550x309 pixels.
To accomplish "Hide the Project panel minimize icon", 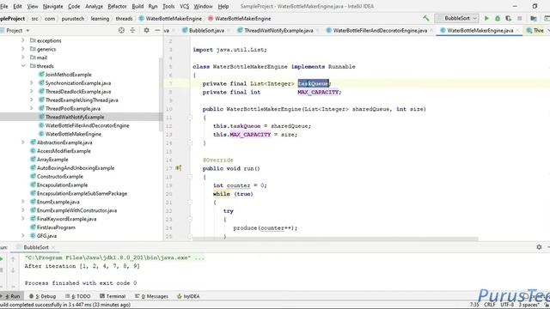I will [x=157, y=31].
